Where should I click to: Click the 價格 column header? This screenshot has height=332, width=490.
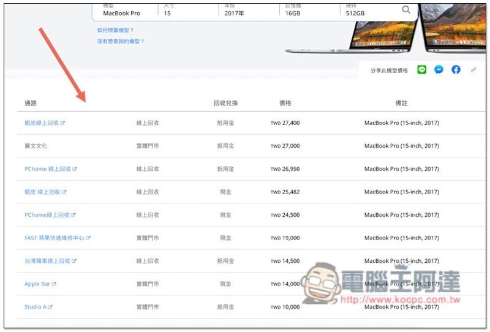coord(285,103)
